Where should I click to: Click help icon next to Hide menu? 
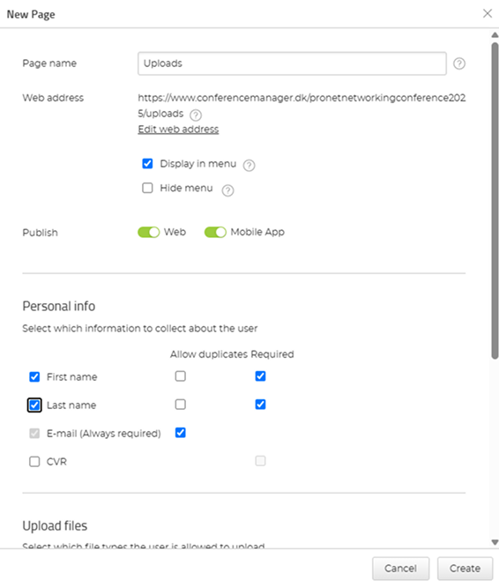pyautogui.click(x=227, y=190)
